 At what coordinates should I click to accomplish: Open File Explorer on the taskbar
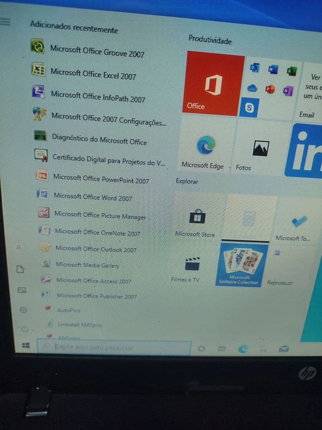(263, 349)
